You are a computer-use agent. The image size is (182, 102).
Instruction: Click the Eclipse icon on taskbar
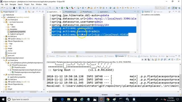pyautogui.click(x=101, y=99)
